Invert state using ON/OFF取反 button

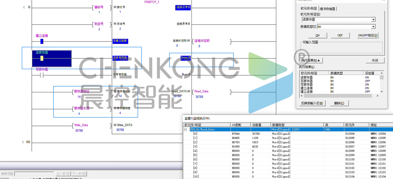[x=368, y=35]
